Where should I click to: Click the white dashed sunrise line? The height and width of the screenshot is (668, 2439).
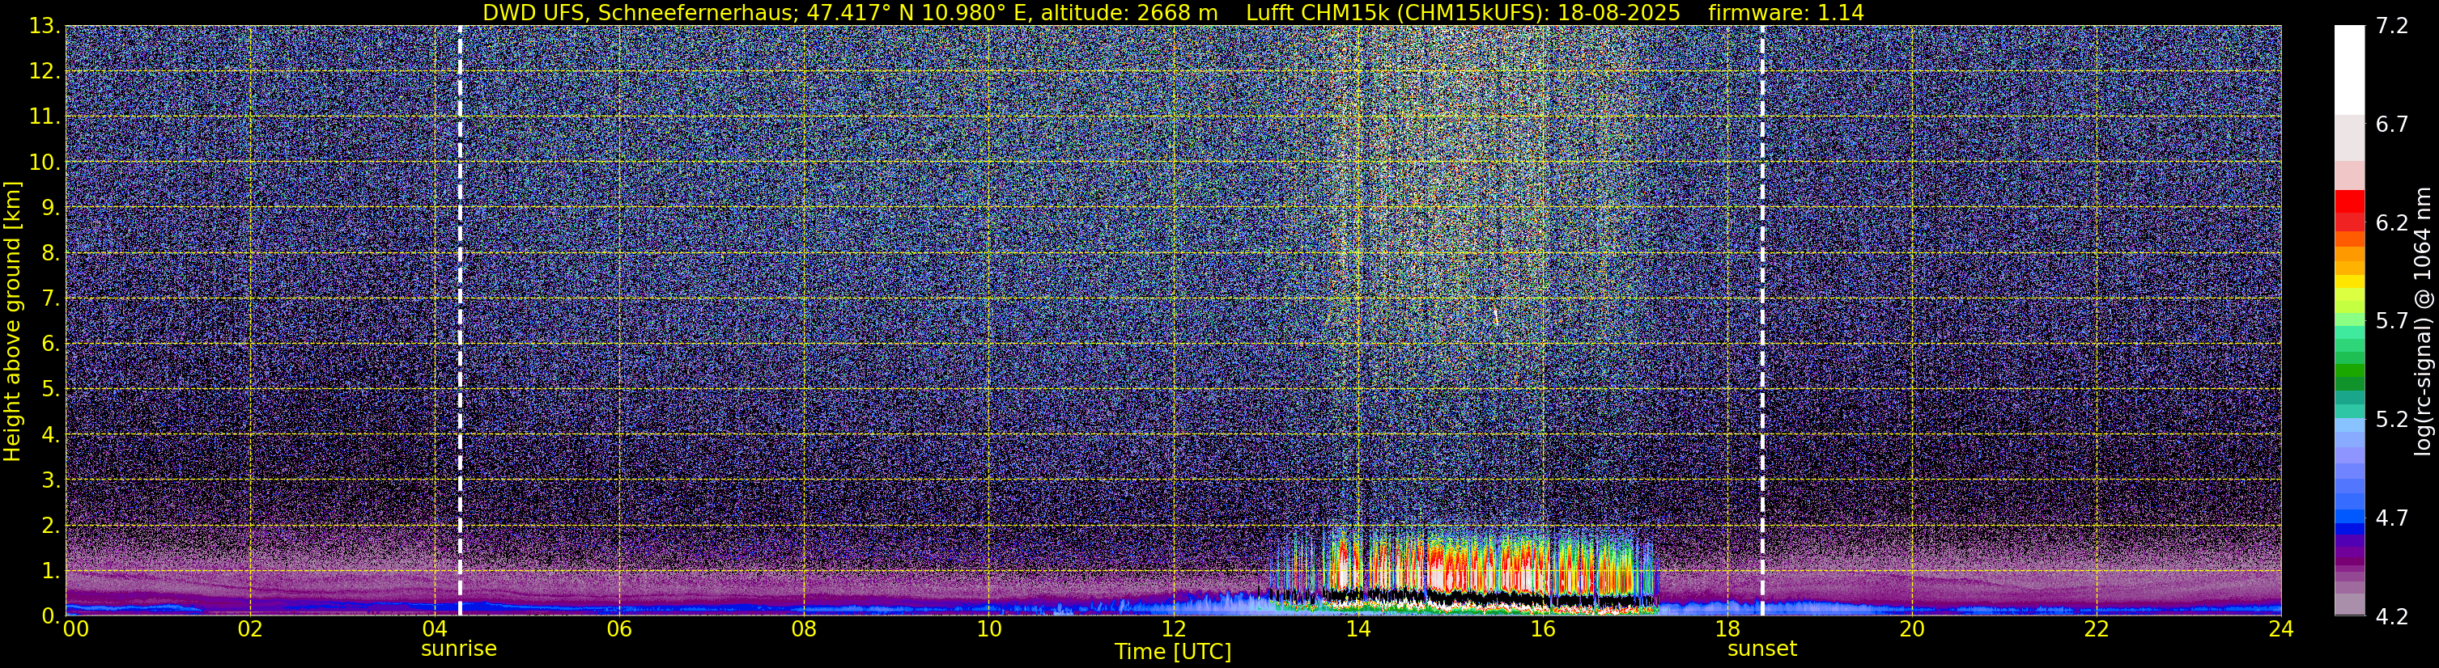[459, 319]
